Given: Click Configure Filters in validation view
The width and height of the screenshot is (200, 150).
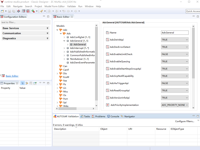Looking at the screenshot, I should tap(184, 121).
